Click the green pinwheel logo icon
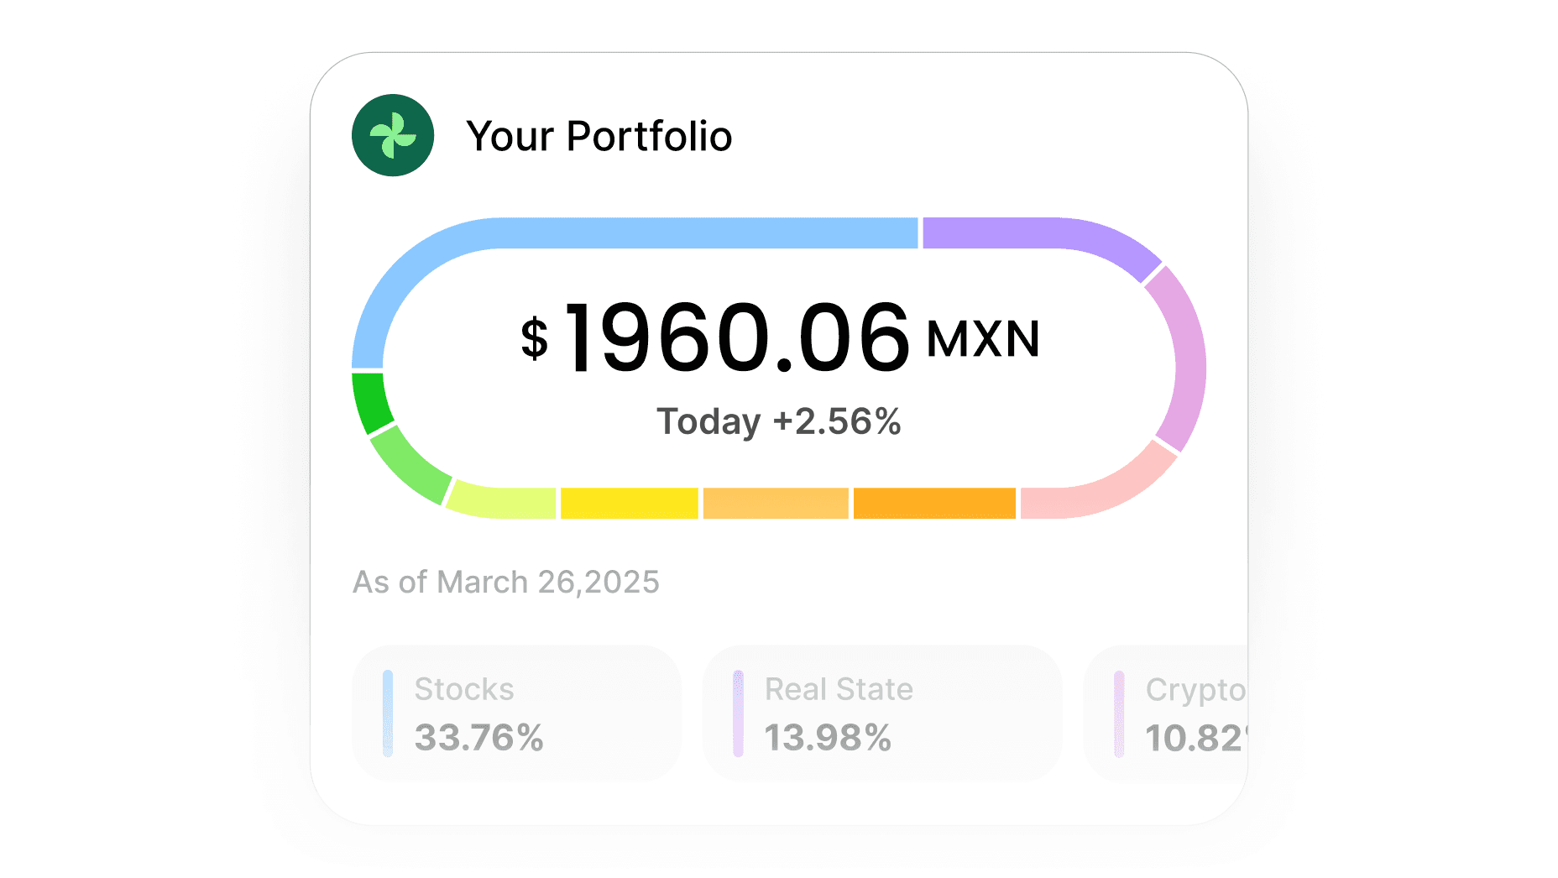The width and height of the screenshot is (1558, 878). [x=393, y=135]
